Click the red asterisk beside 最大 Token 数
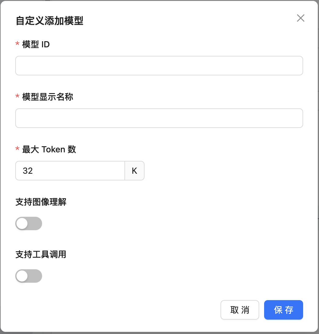 17,149
